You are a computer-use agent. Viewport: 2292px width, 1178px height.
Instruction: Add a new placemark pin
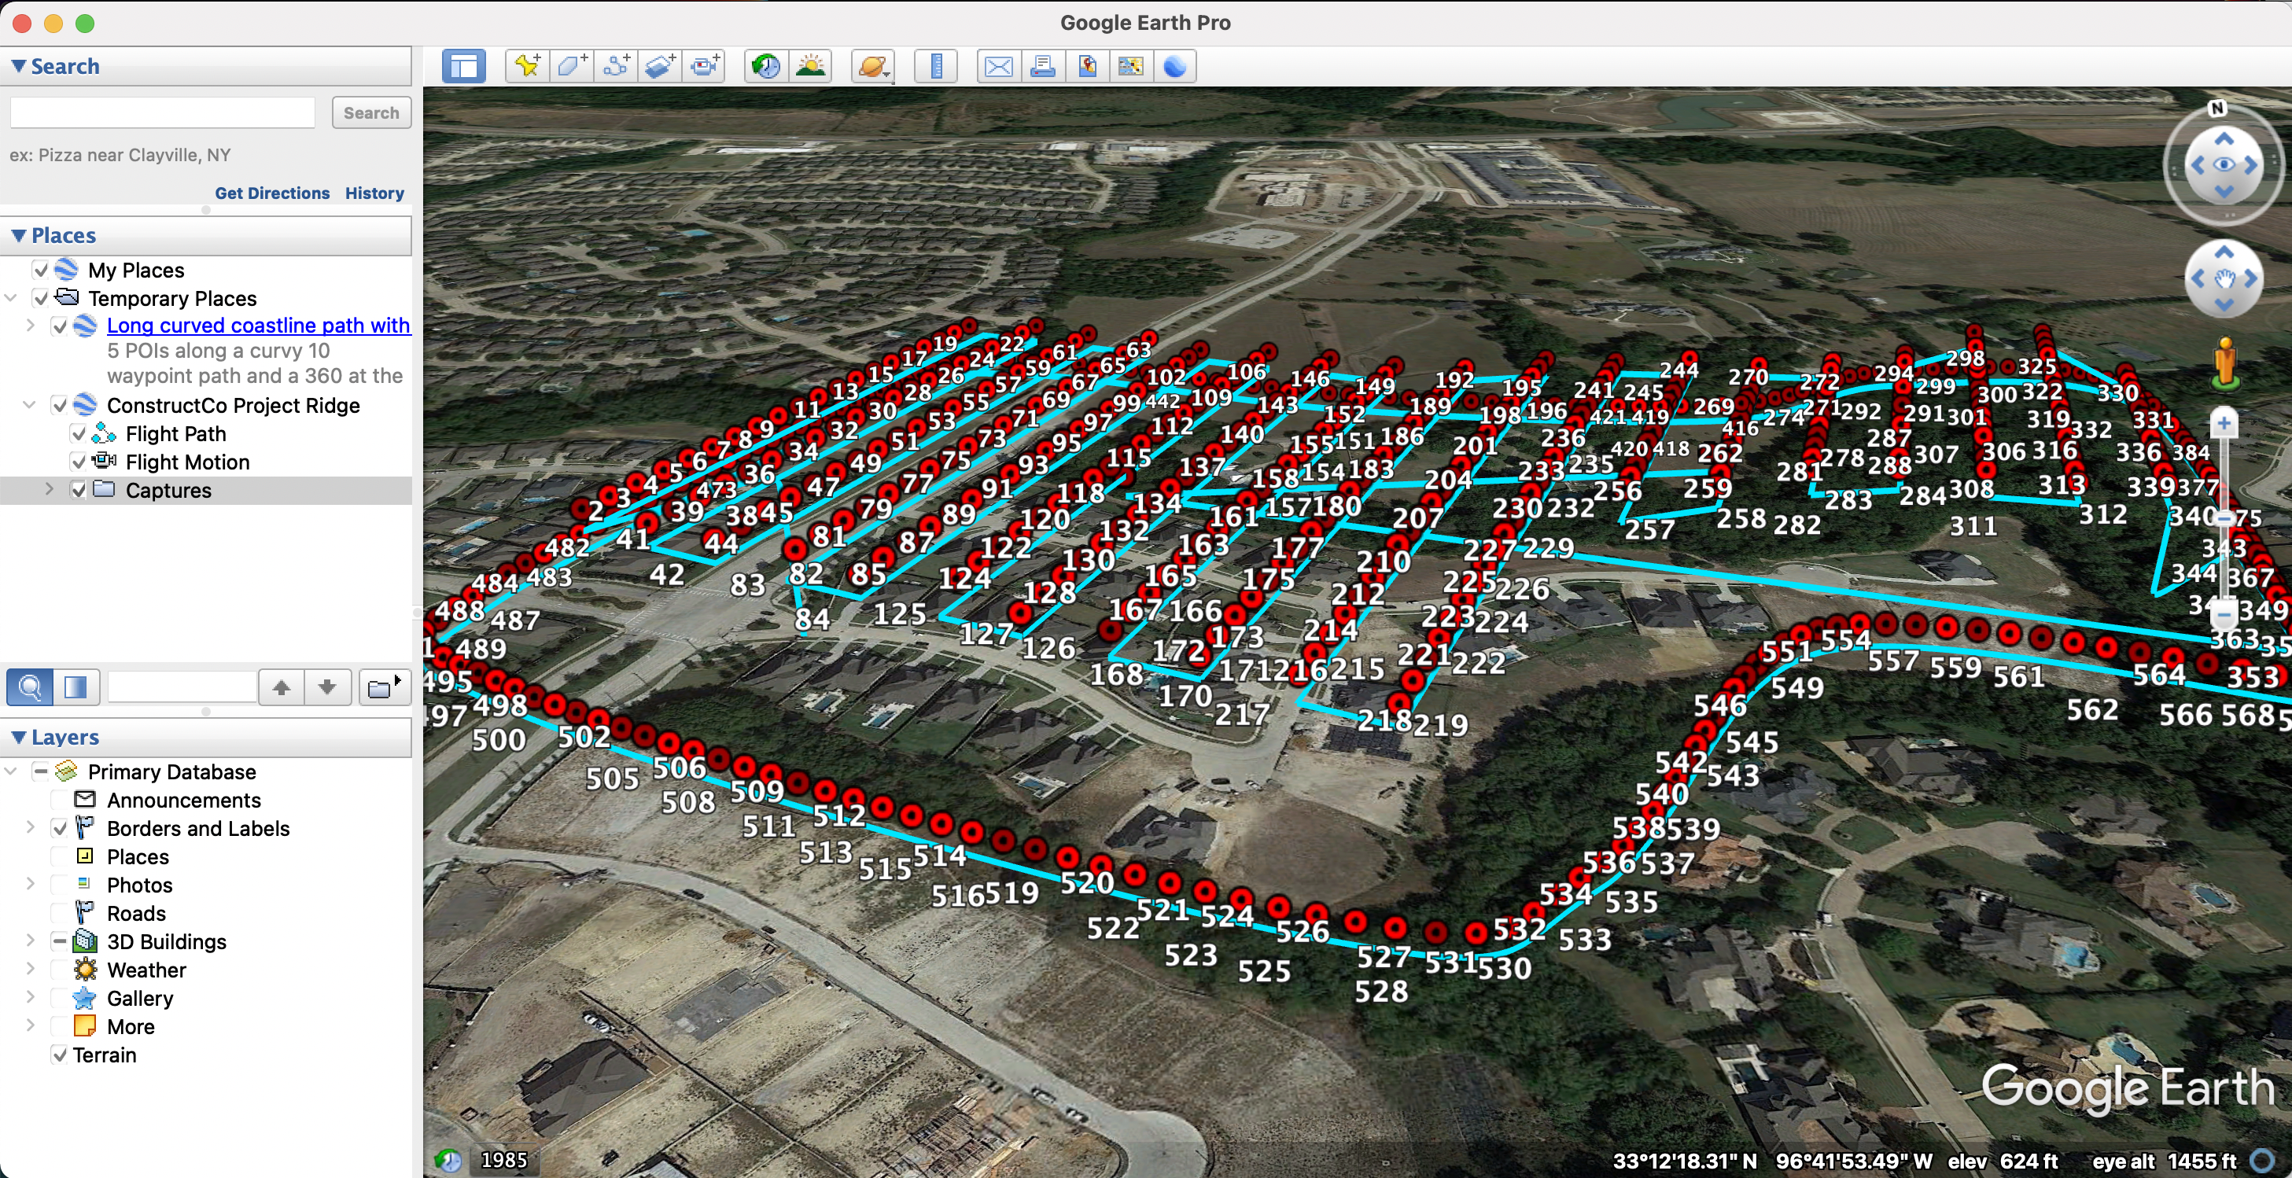(527, 67)
